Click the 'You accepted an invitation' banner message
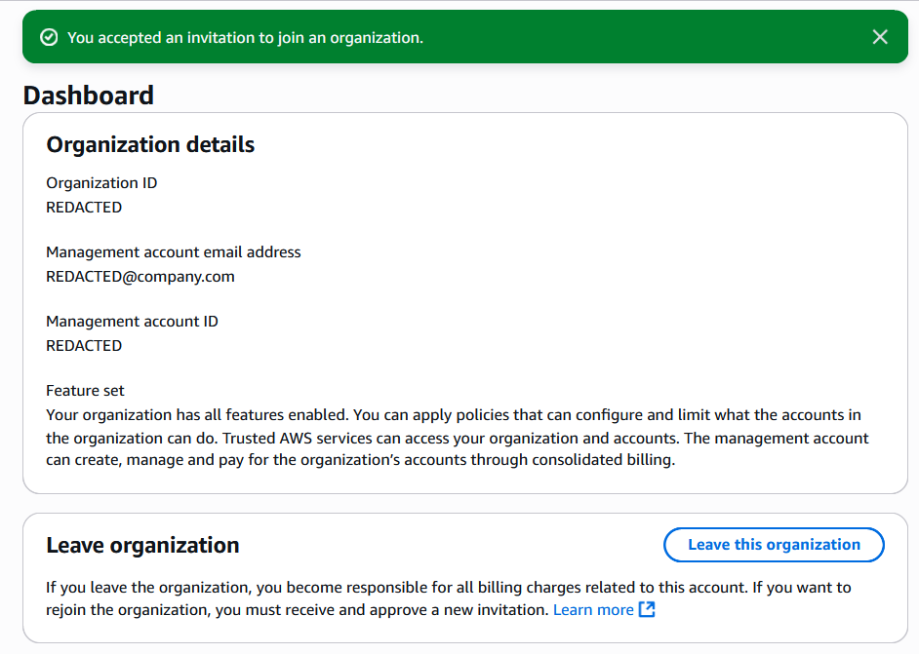 pos(245,37)
